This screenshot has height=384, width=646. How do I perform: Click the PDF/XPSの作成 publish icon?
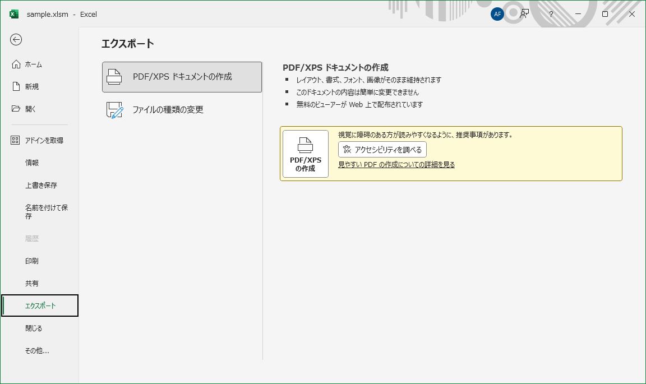pos(306,154)
